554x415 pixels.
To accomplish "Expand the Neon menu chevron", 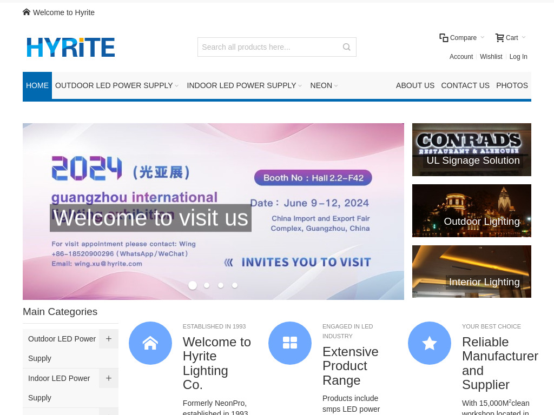I will [336, 86].
